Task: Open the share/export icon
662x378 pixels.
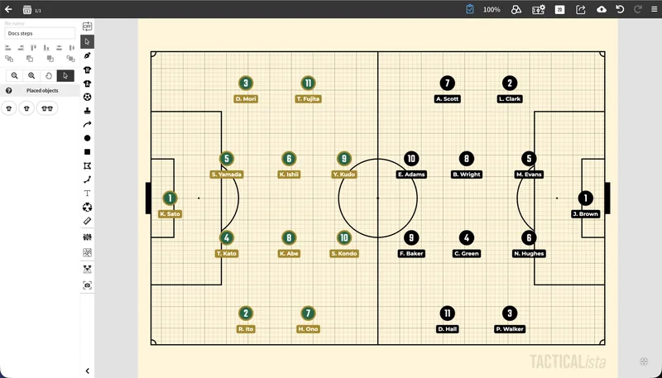Action: point(581,10)
